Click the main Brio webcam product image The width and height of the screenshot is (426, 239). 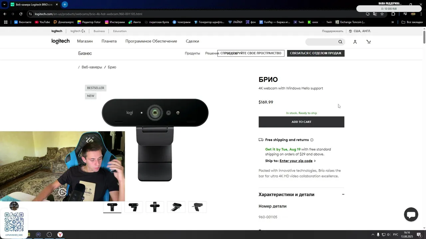click(x=155, y=139)
